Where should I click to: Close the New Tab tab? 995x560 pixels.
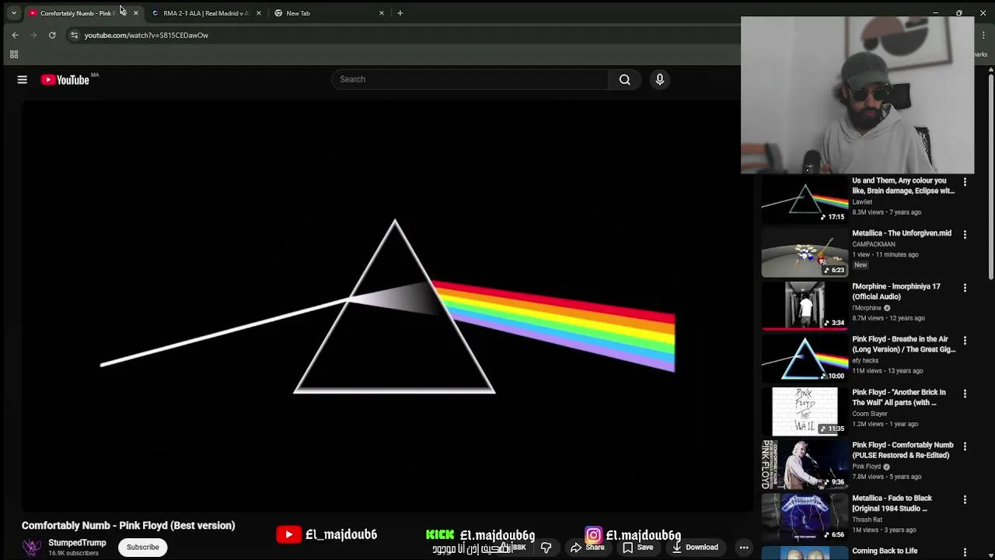[381, 13]
